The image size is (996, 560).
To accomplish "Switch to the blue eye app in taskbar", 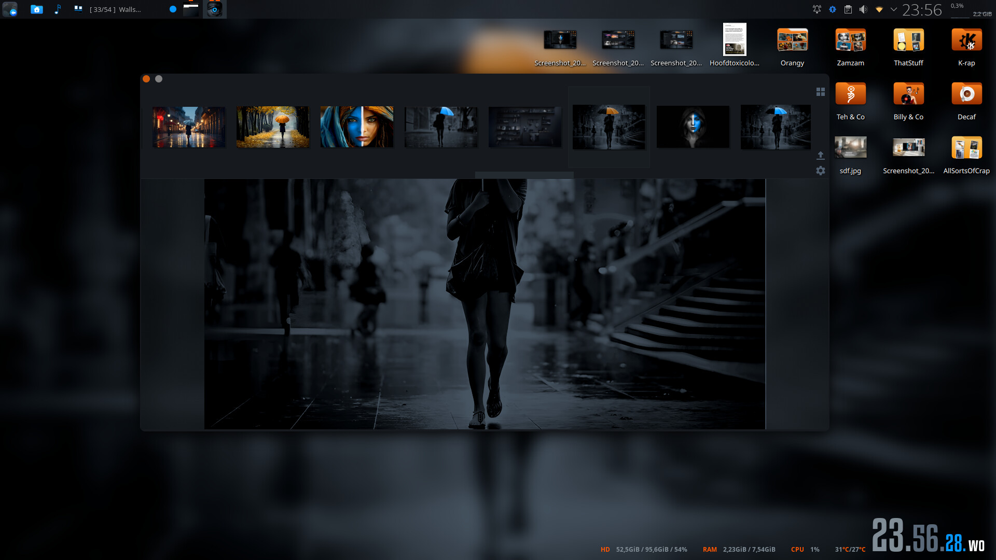I will pyautogui.click(x=214, y=9).
